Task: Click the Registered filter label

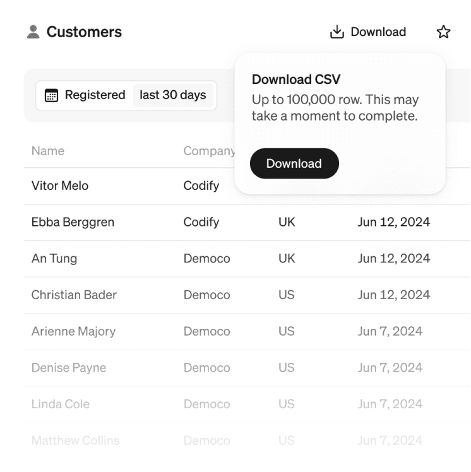Action: click(x=95, y=95)
